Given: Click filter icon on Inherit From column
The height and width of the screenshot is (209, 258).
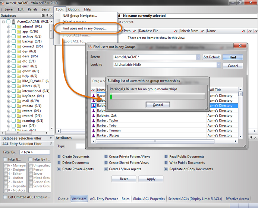Looking at the screenshot, I should click(x=202, y=31).
